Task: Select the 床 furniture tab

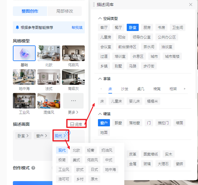Action: 110,89
